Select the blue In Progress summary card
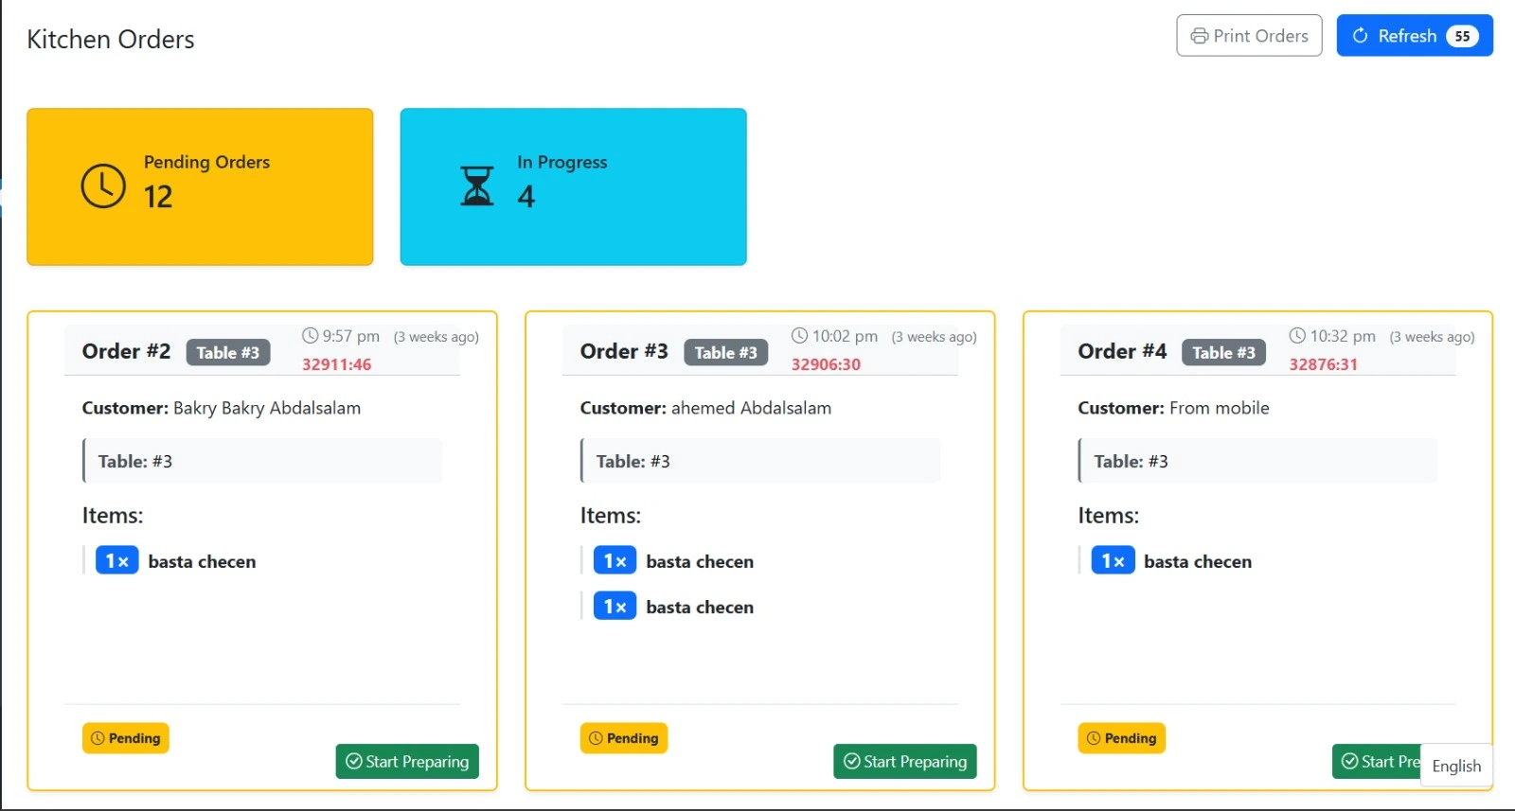The image size is (1515, 811). (573, 186)
